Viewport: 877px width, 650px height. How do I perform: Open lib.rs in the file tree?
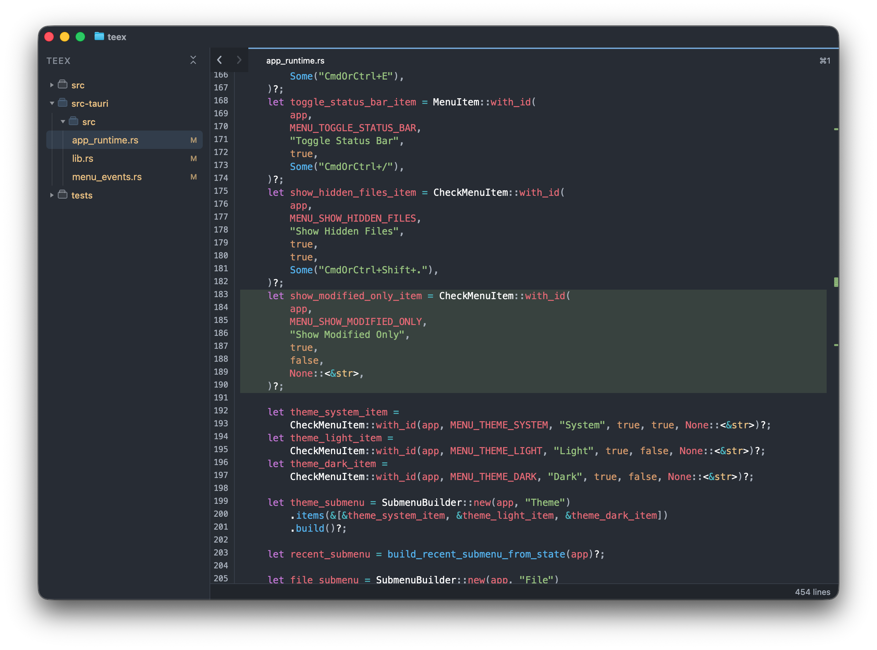[x=83, y=158]
